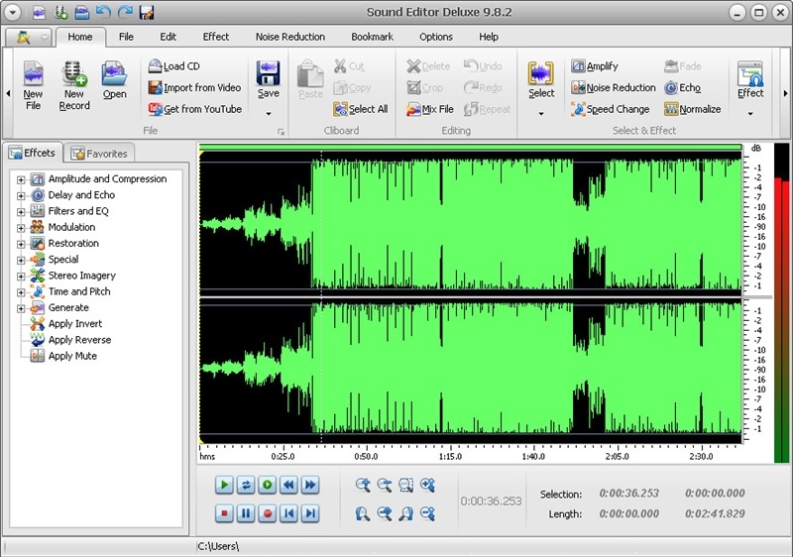This screenshot has height=557, width=793.
Task: Click the quick access Redo arrow
Action: (125, 12)
